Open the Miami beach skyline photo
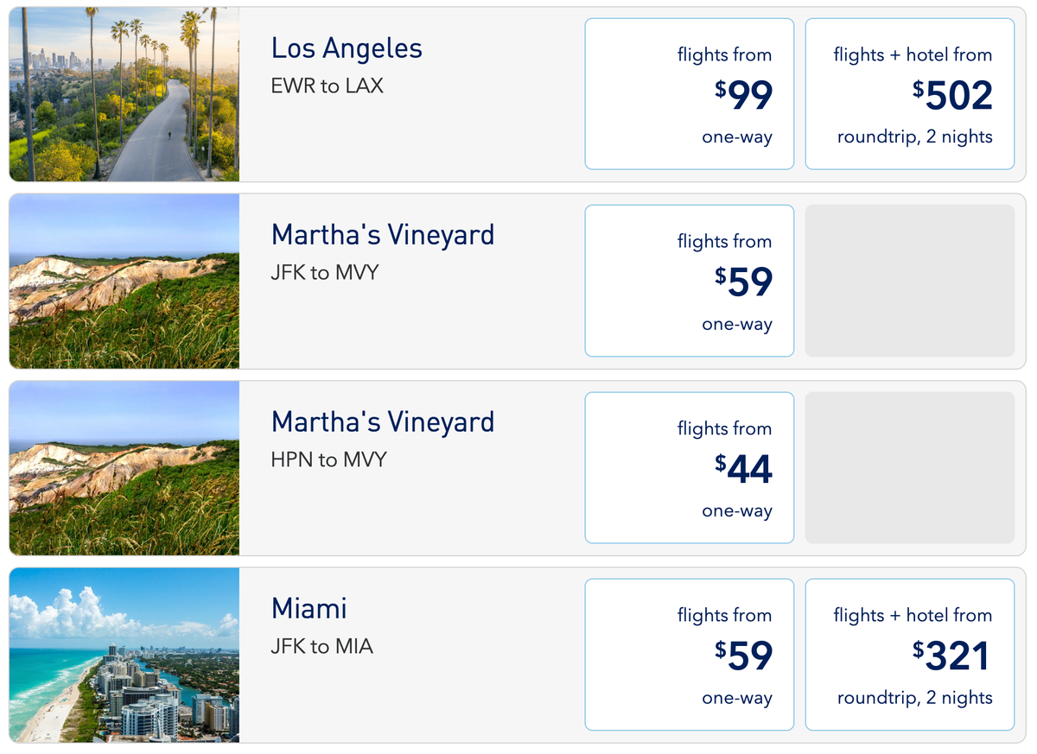This screenshot has height=754, width=1037. [x=124, y=654]
